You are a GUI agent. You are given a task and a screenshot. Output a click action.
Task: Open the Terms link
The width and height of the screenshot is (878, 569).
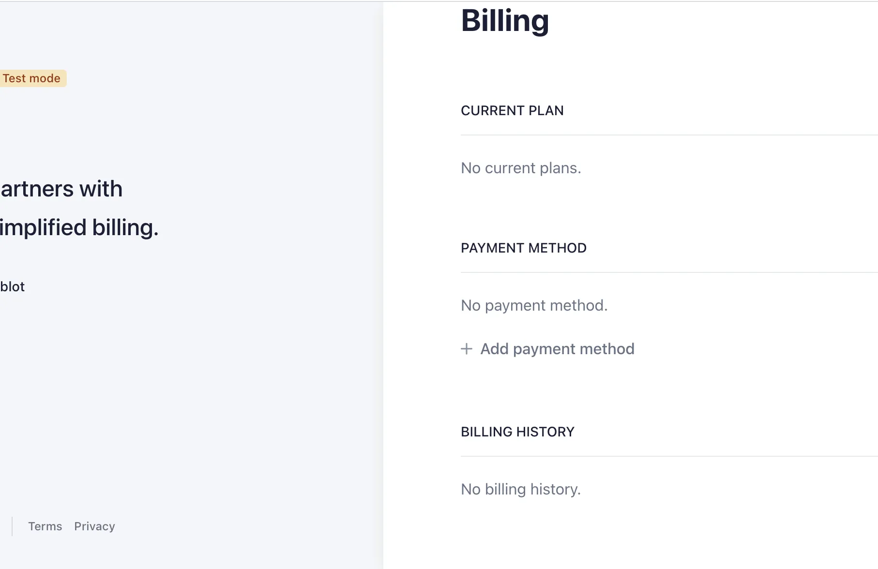click(x=45, y=526)
